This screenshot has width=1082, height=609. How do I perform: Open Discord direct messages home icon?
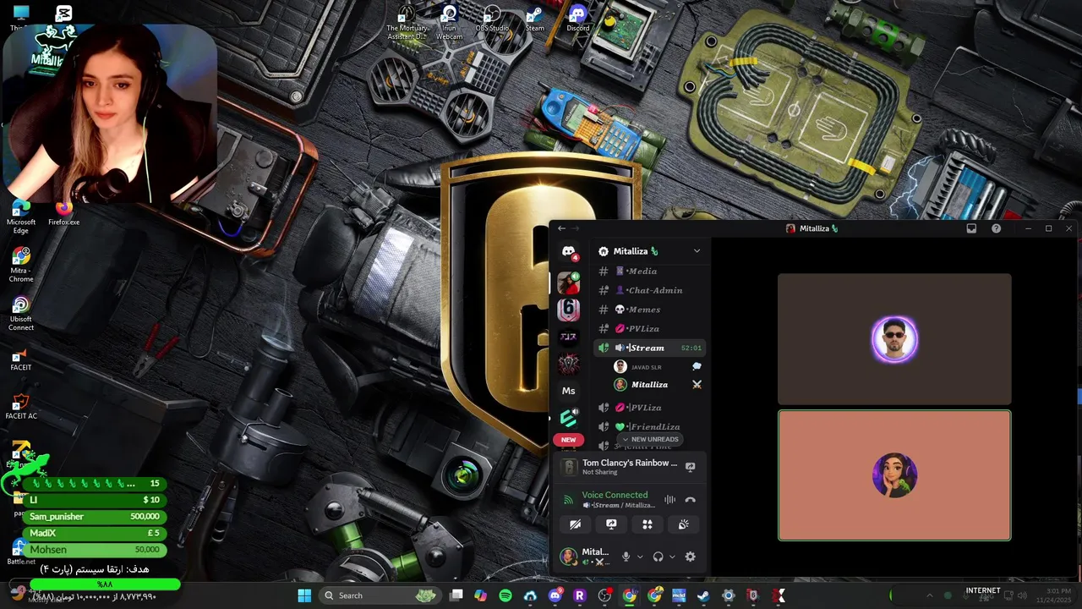click(x=569, y=252)
